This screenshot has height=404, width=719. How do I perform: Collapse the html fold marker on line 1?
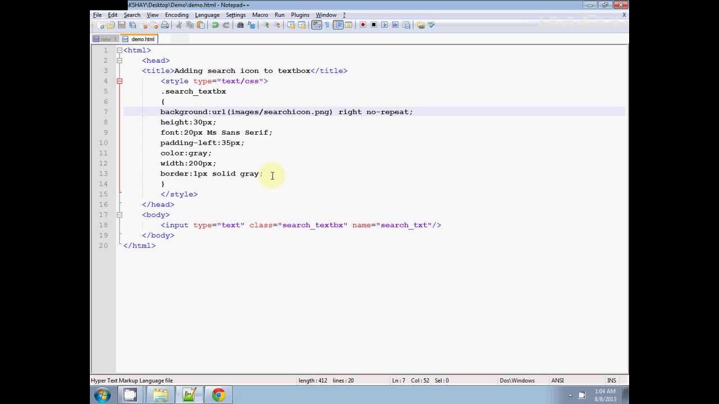(119, 50)
